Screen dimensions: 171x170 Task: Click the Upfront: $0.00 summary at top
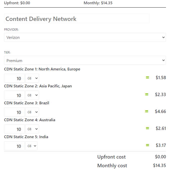17,3
